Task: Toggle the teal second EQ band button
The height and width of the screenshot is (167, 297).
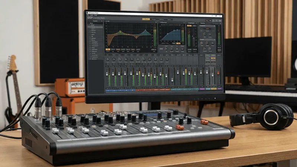Action: point(113,49)
